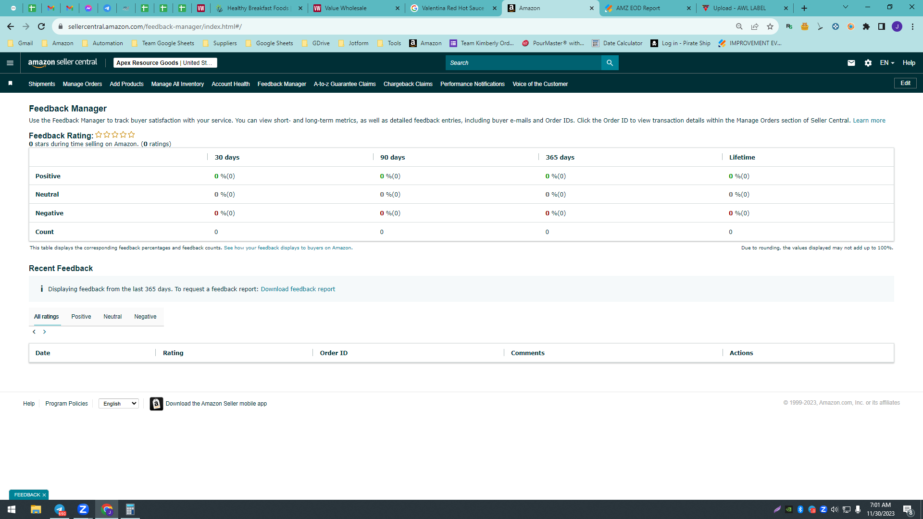
Task: Open the Chrome three-dot menu
Action: coord(912,26)
